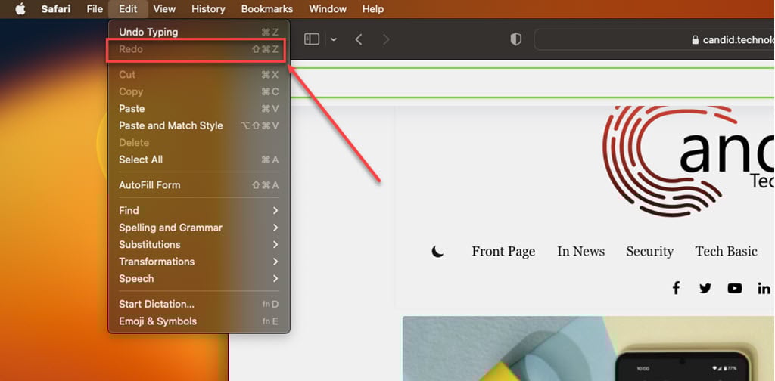
Task: Focus the Safari address bar
Action: click(x=655, y=39)
